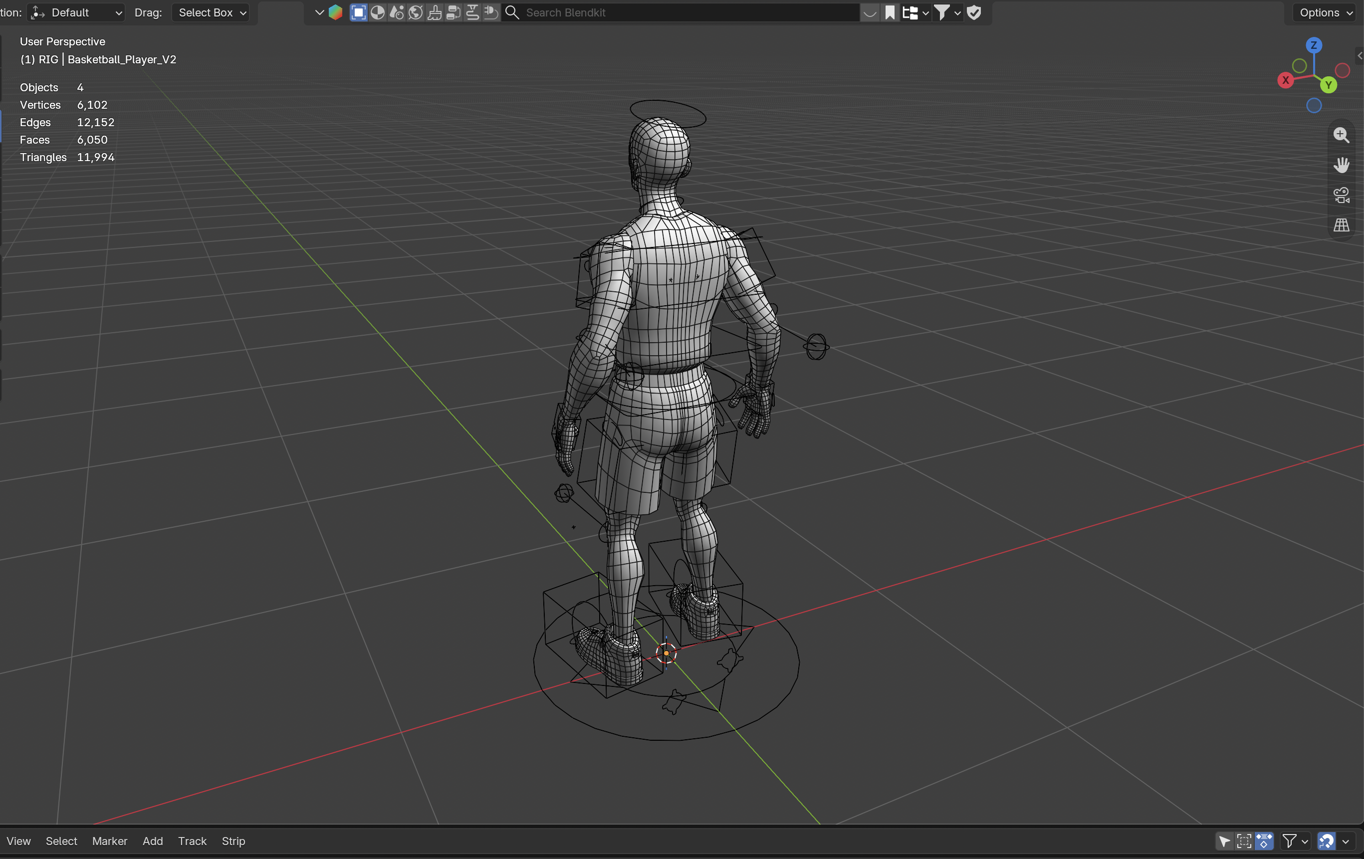Select the Blendkit asset icon with stacked lines
The height and width of the screenshot is (859, 1364).
pyautogui.click(x=472, y=12)
